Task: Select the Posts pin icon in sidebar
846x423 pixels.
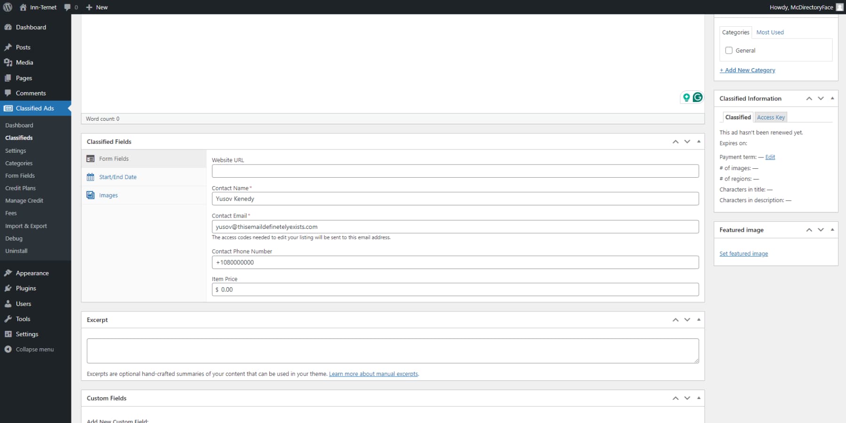Action: tap(8, 47)
